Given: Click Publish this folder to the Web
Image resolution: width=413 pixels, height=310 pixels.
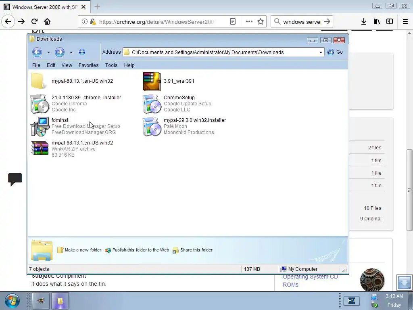Looking at the screenshot, I should [137, 250].
